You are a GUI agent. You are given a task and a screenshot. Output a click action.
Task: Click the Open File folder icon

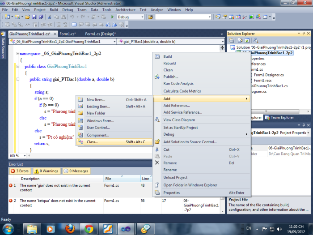28,17
